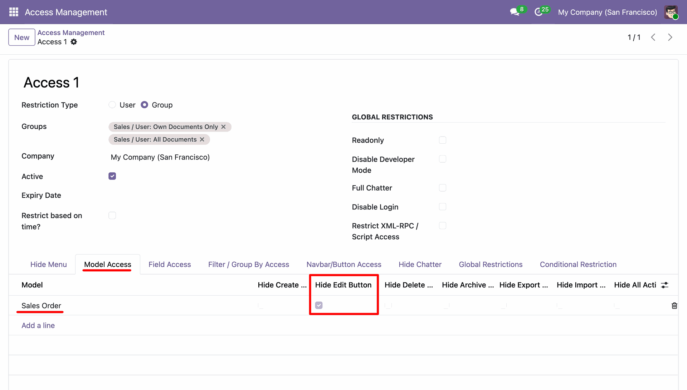Switch to the Hide Menu tab
Image resolution: width=687 pixels, height=390 pixels.
click(49, 265)
